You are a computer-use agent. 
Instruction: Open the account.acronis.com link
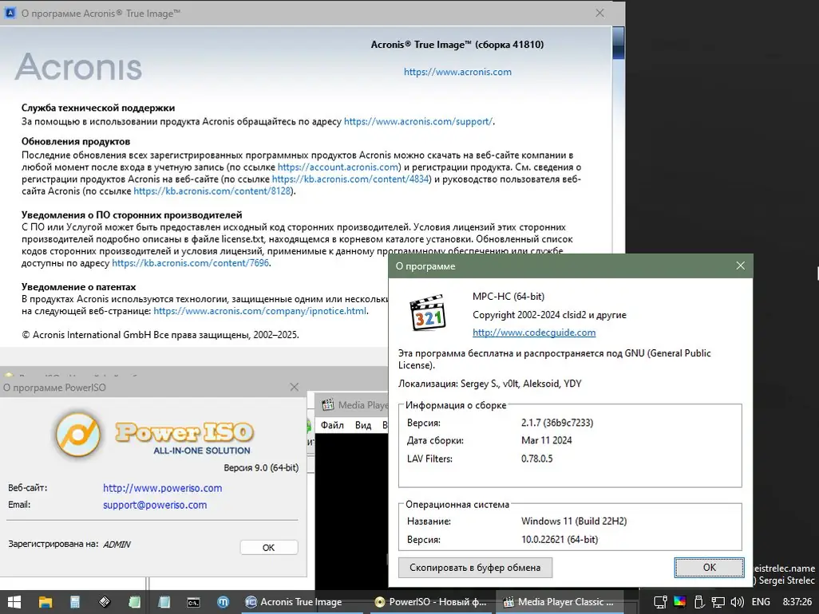(338, 167)
